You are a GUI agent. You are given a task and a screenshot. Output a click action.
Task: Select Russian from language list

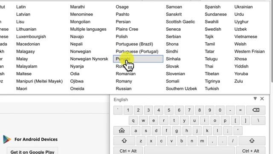(x=124, y=89)
